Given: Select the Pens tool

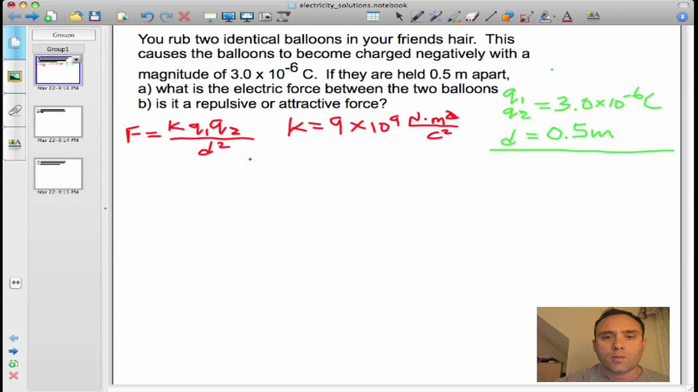Looking at the screenshot, I should 417,16.
